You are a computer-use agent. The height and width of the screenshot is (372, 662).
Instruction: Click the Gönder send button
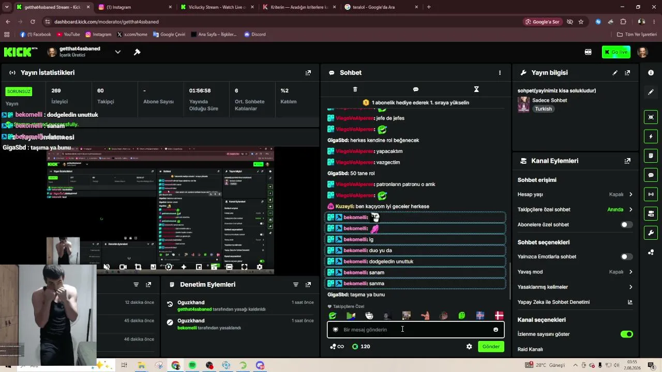click(x=491, y=347)
